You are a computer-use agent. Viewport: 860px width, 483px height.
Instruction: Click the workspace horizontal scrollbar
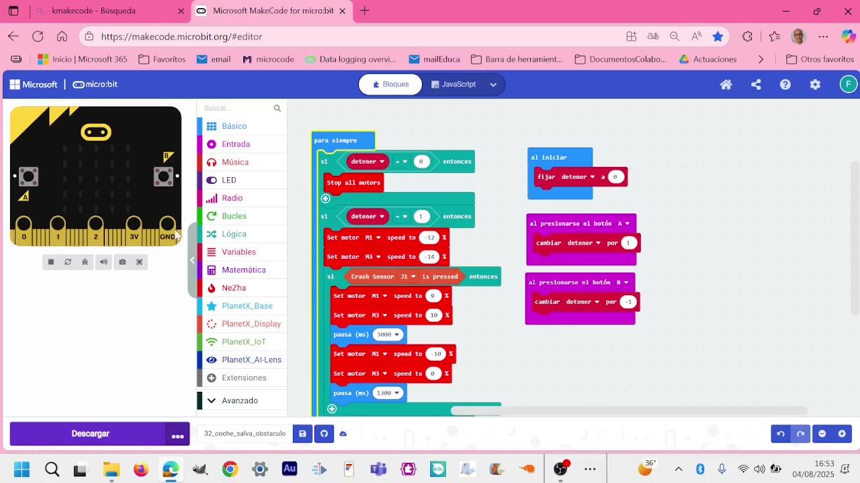tap(629, 411)
